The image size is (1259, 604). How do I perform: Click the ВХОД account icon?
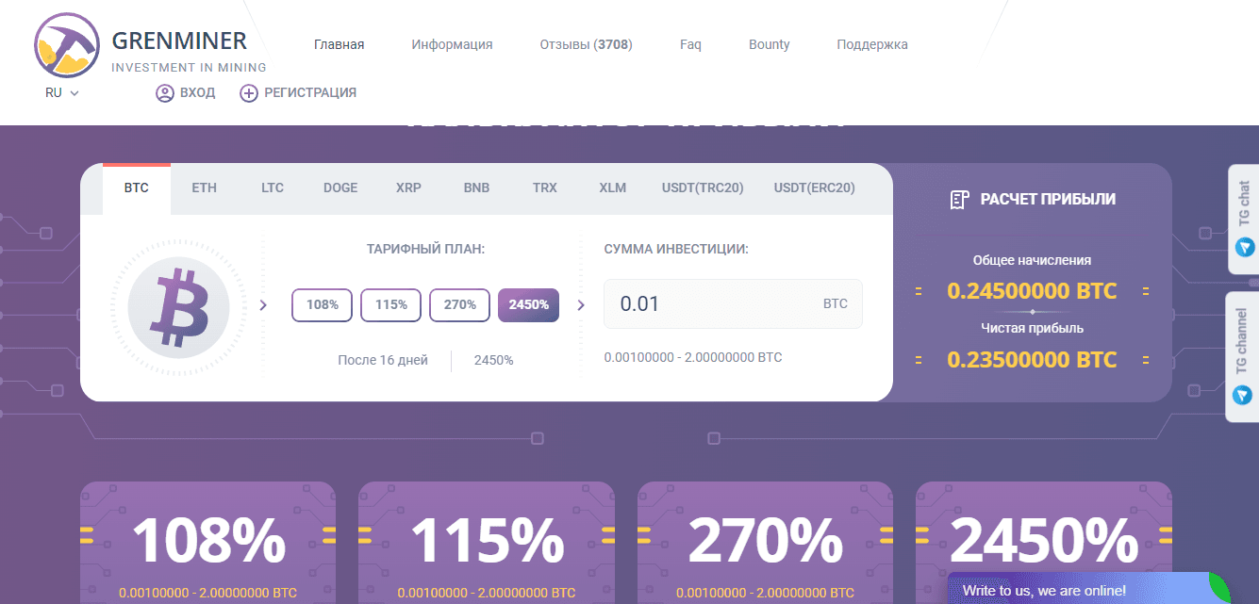pos(164,92)
